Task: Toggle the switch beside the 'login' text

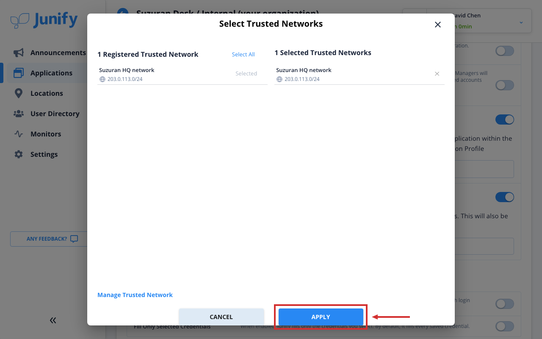Action: pos(505,303)
